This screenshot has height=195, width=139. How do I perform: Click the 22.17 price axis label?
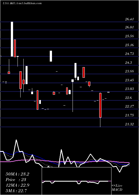click(130, 106)
